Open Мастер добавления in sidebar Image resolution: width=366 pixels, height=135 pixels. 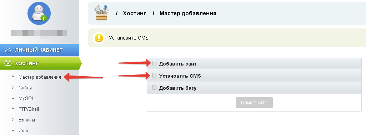pyautogui.click(x=40, y=77)
